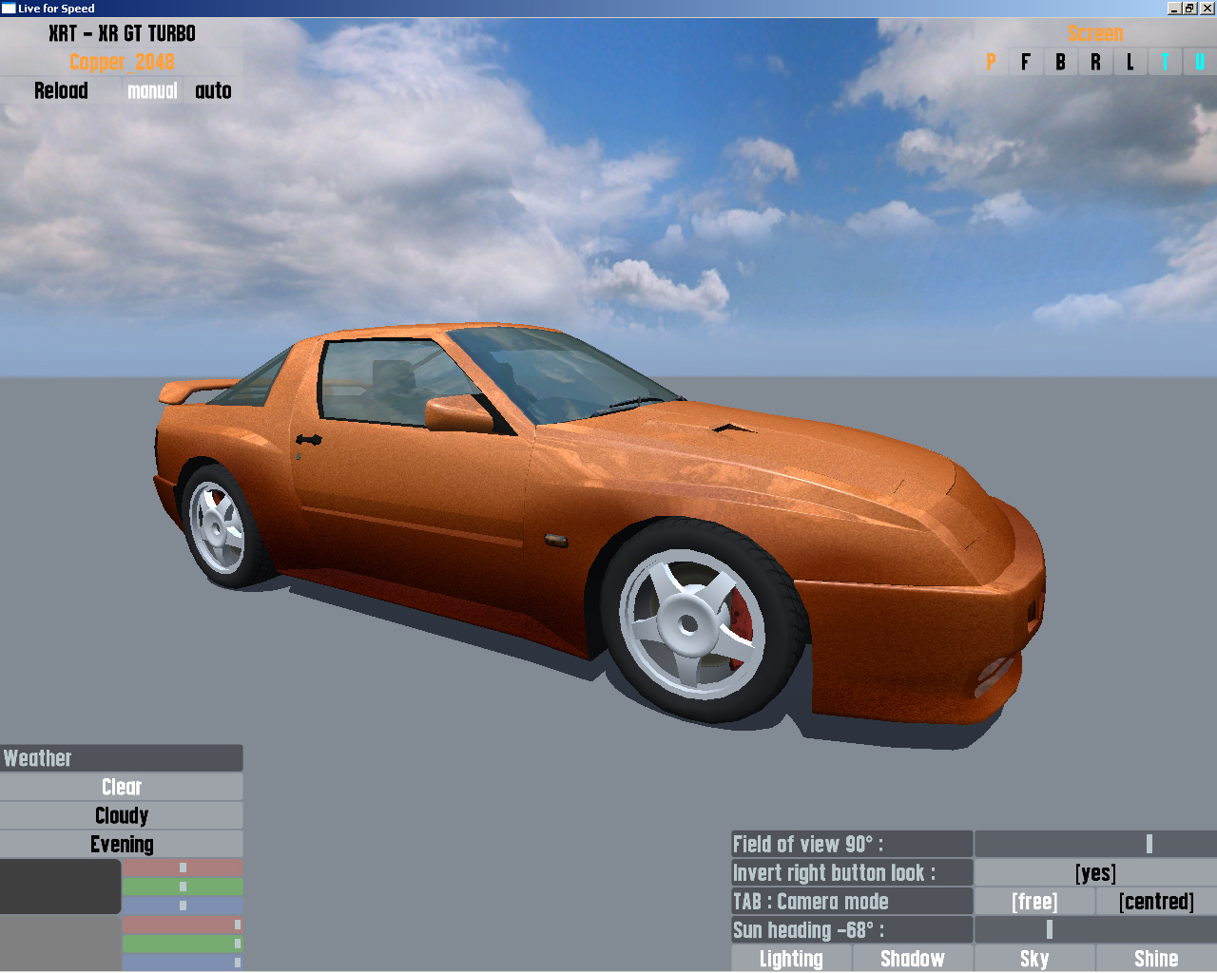
Task: Toggle the cyan T screen button
Action: coord(1165,62)
